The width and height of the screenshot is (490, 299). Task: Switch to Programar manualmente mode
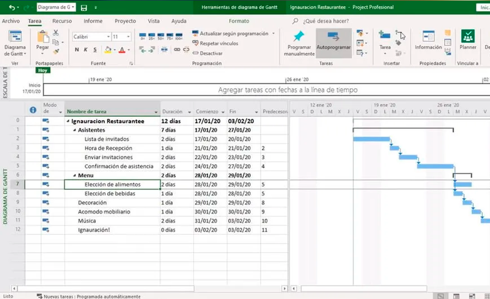(x=299, y=43)
